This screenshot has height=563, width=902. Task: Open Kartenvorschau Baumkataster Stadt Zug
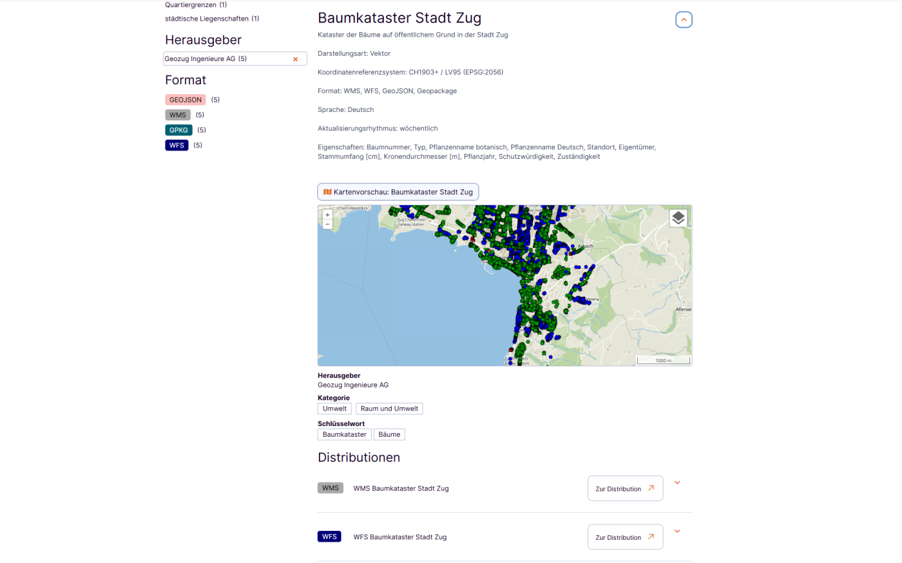click(x=398, y=192)
